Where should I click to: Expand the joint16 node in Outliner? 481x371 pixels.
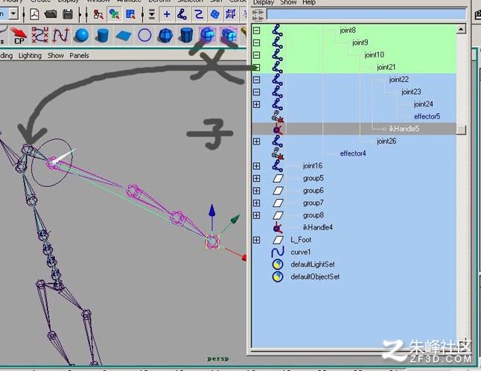[x=256, y=166]
